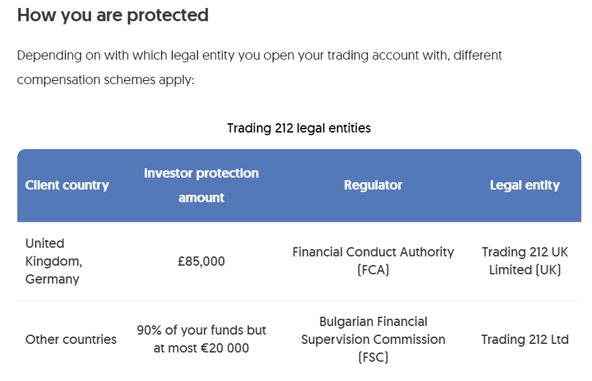The height and width of the screenshot is (381, 592).
Task: Click the 'Regulator' column header
Action: (373, 186)
